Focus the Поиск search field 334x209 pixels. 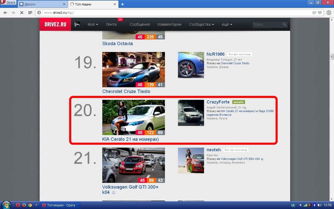(x=267, y=24)
